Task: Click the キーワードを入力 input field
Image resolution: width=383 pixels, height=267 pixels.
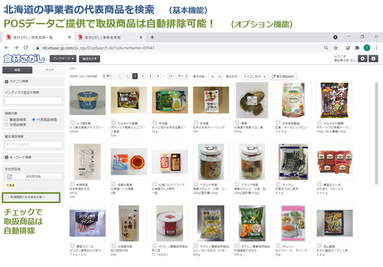Action: coord(33,144)
